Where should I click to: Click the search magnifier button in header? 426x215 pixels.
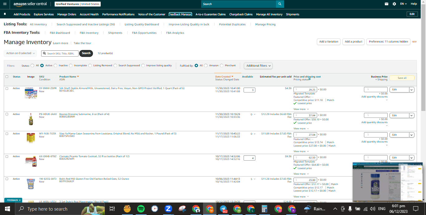tap(280, 4)
